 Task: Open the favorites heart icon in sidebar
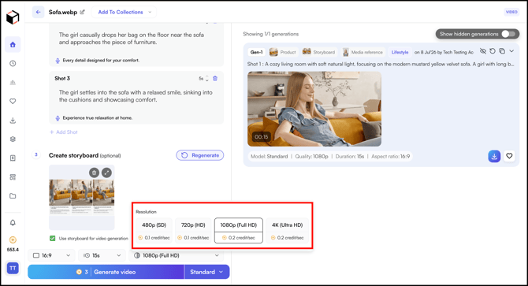pos(13,101)
